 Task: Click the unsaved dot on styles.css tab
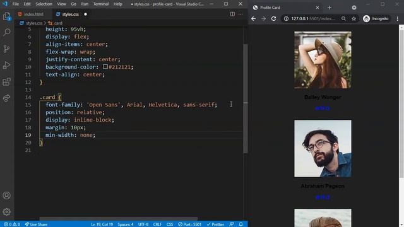coord(86,14)
